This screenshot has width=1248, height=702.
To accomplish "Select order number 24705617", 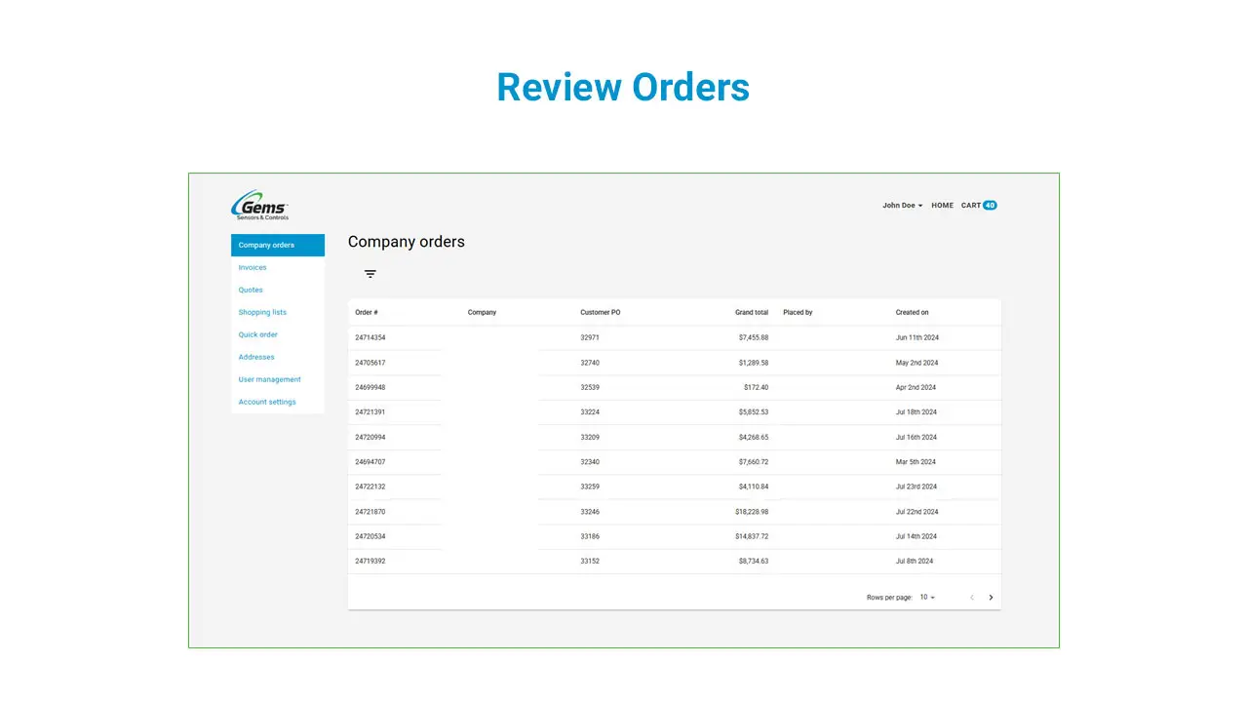I will [x=370, y=363].
